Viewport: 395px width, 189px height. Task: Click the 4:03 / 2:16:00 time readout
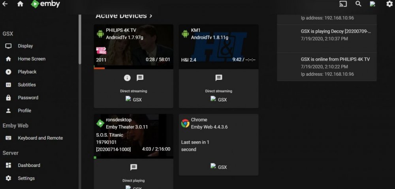(x=156, y=149)
